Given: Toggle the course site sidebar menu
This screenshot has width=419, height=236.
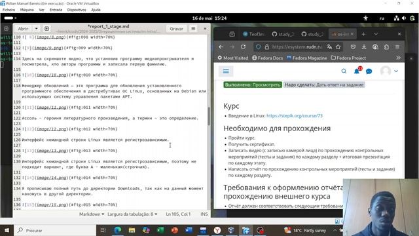Looking at the screenshot, I should (x=226, y=71).
